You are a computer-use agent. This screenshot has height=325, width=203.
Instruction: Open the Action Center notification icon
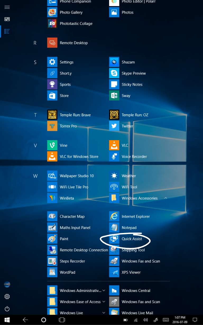pos(195,320)
